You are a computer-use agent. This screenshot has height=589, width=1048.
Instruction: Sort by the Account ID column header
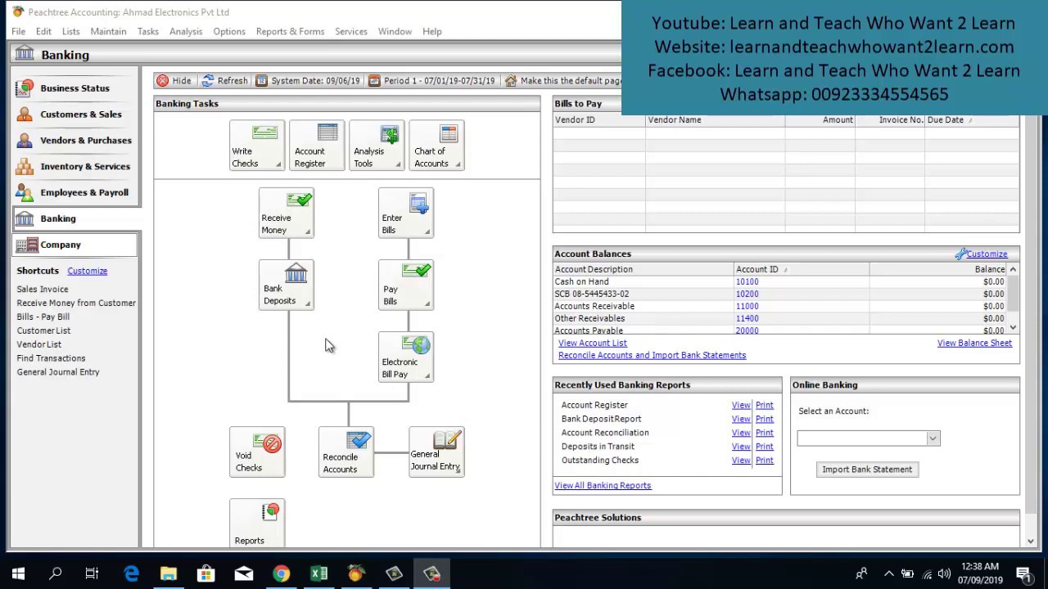coord(801,269)
